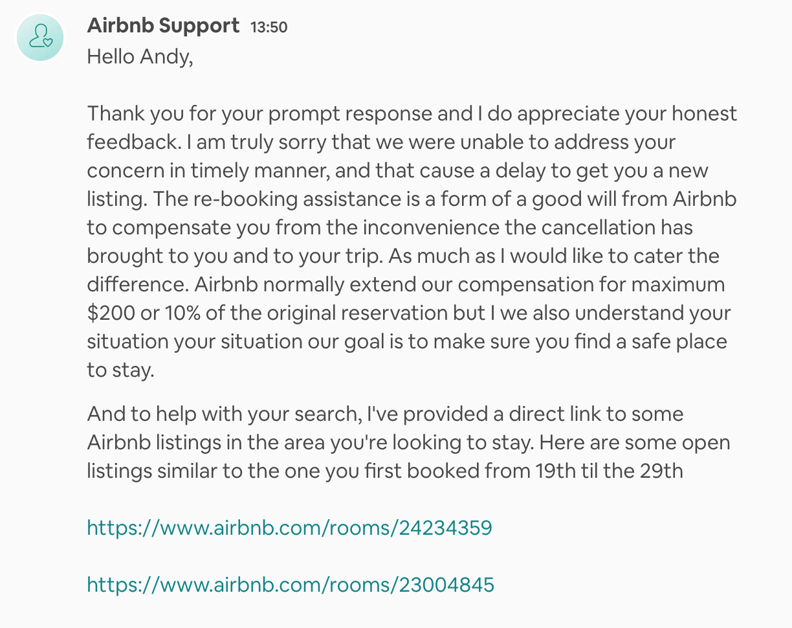Click the 'Hello Andy,' greeting line

[x=140, y=58]
